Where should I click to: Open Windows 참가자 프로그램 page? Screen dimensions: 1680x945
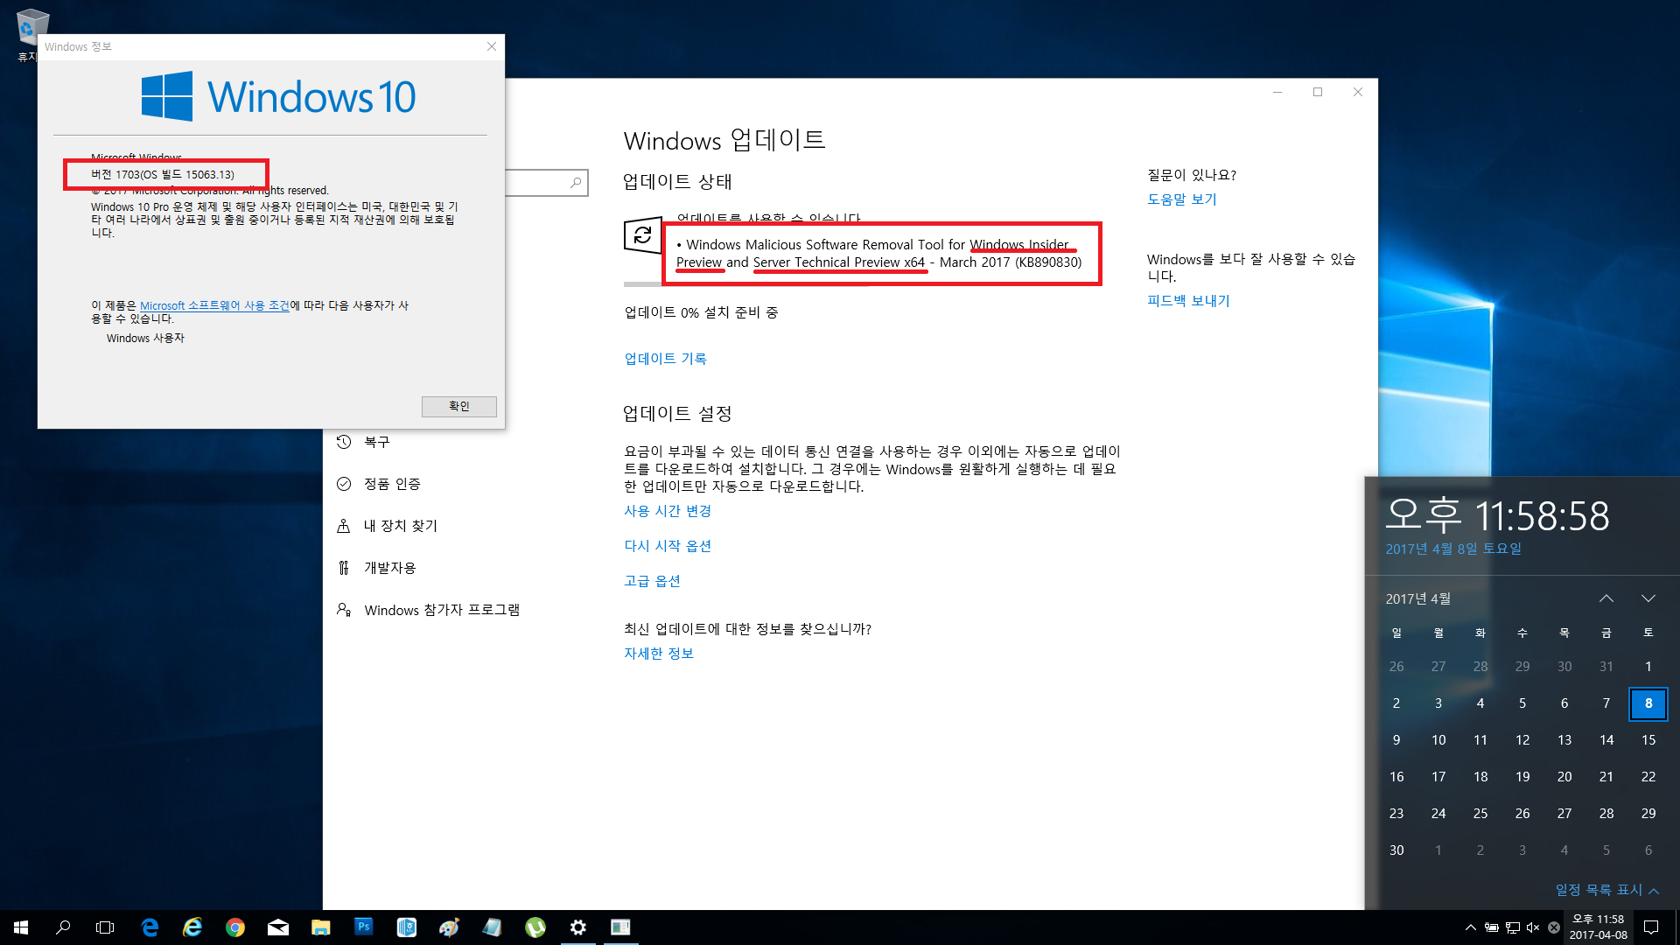[x=441, y=610]
